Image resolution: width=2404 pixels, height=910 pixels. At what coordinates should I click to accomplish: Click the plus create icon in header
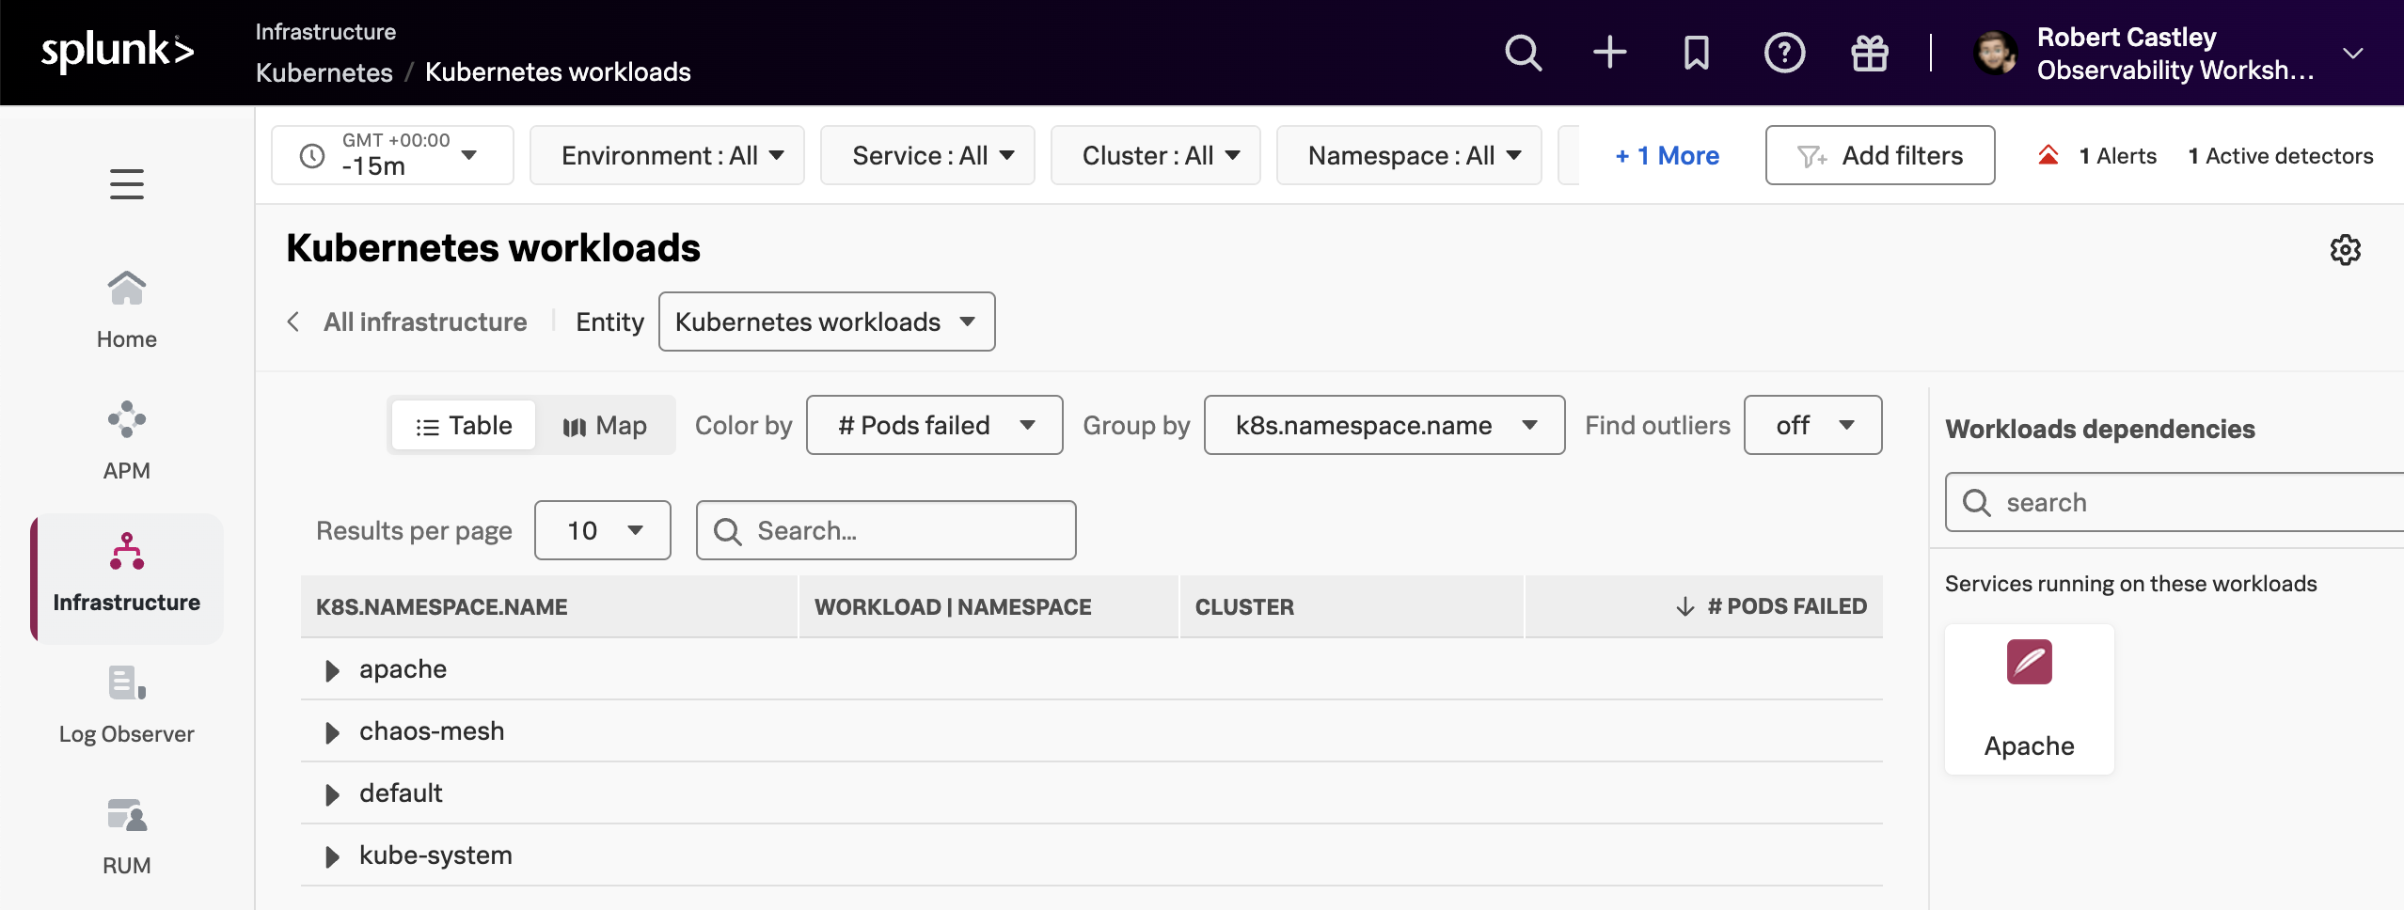click(1609, 53)
